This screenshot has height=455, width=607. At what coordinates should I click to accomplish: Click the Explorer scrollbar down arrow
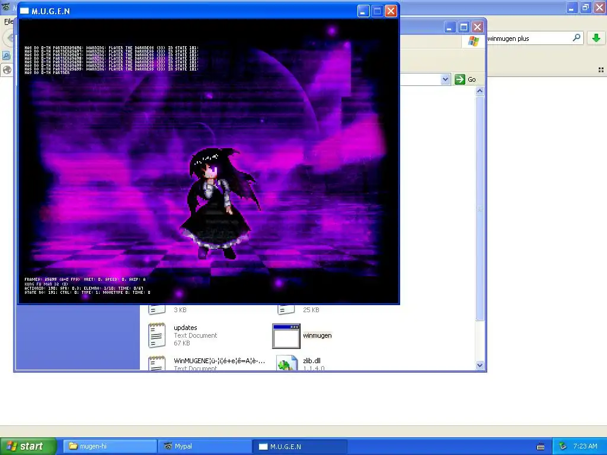point(480,365)
